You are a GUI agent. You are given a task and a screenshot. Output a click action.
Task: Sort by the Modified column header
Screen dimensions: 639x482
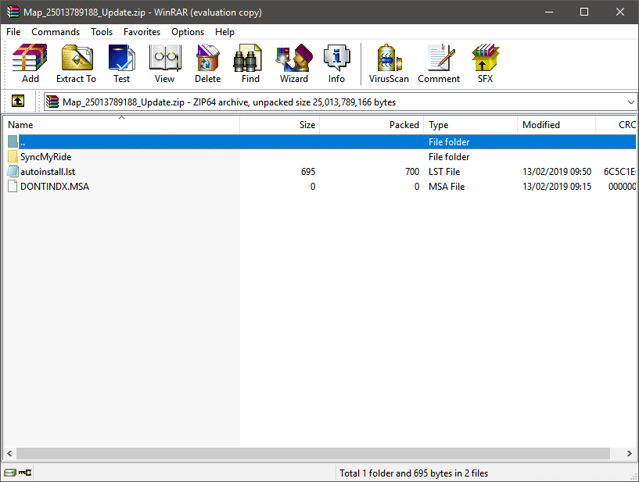[x=556, y=124]
